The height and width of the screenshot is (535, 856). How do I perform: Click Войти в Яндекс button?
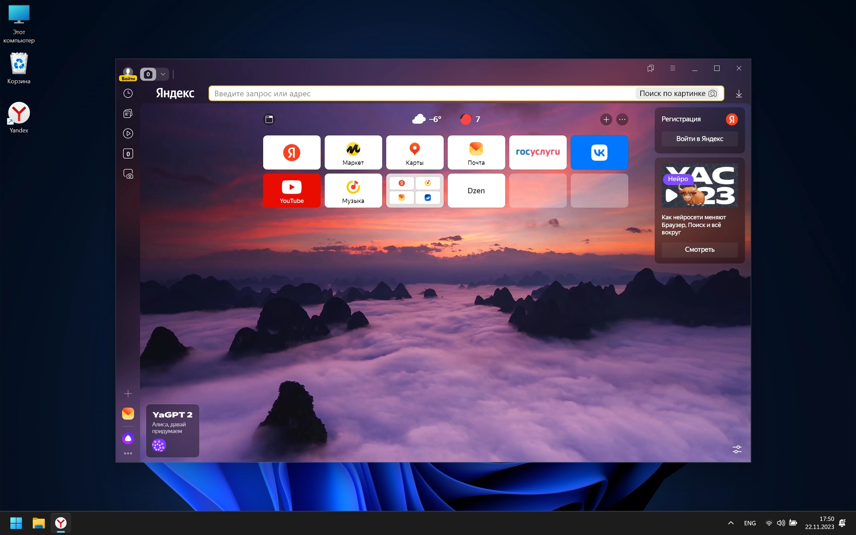(699, 139)
